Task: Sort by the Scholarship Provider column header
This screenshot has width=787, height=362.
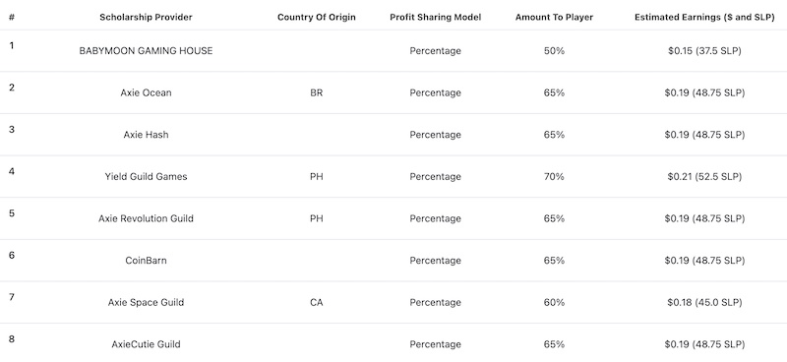Action: coord(146,17)
